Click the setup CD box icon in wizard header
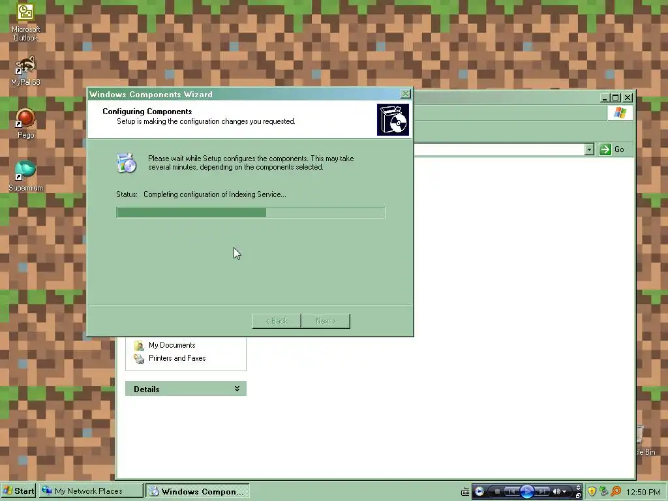 (x=393, y=120)
